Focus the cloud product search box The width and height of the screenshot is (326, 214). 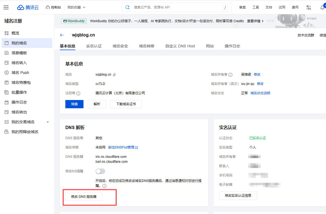point(176,7)
